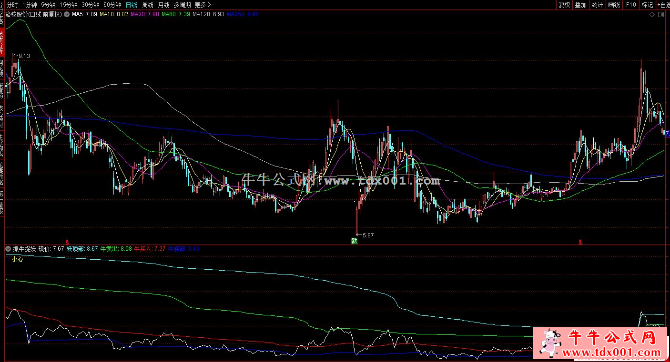Switch to 月线 monthly chart
The height and width of the screenshot is (362, 670).
(x=163, y=5)
